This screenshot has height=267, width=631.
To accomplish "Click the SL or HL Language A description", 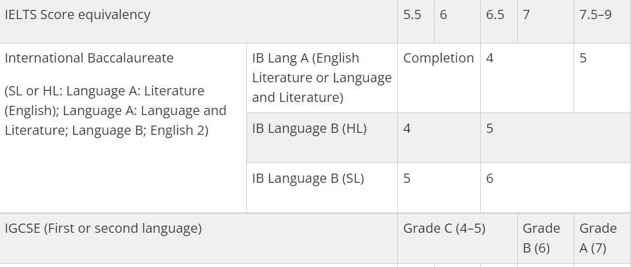I will coord(115,110).
